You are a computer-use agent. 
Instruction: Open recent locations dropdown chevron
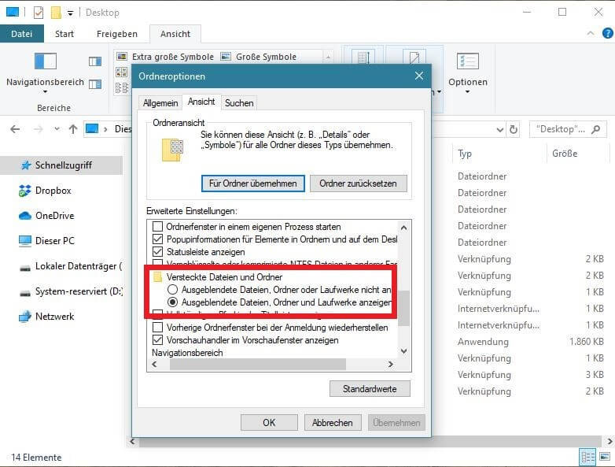pyautogui.click(x=57, y=129)
